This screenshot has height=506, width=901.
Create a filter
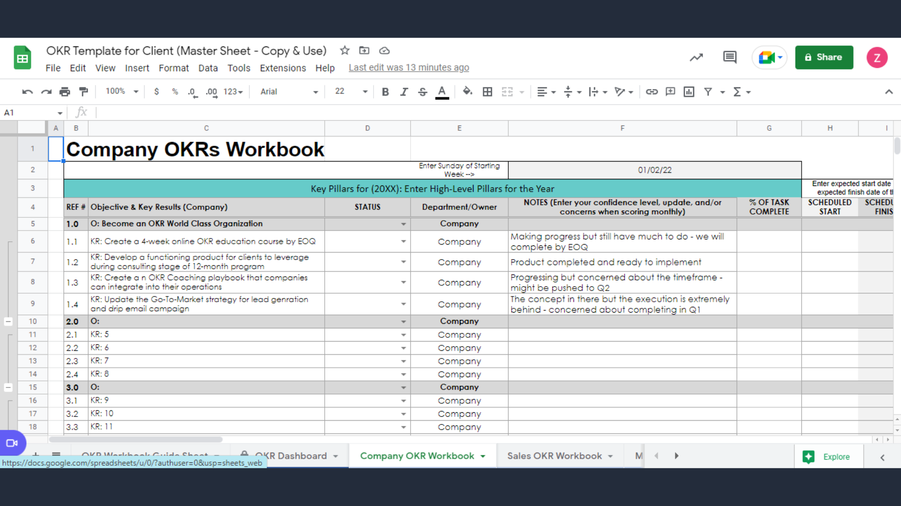pos(708,92)
